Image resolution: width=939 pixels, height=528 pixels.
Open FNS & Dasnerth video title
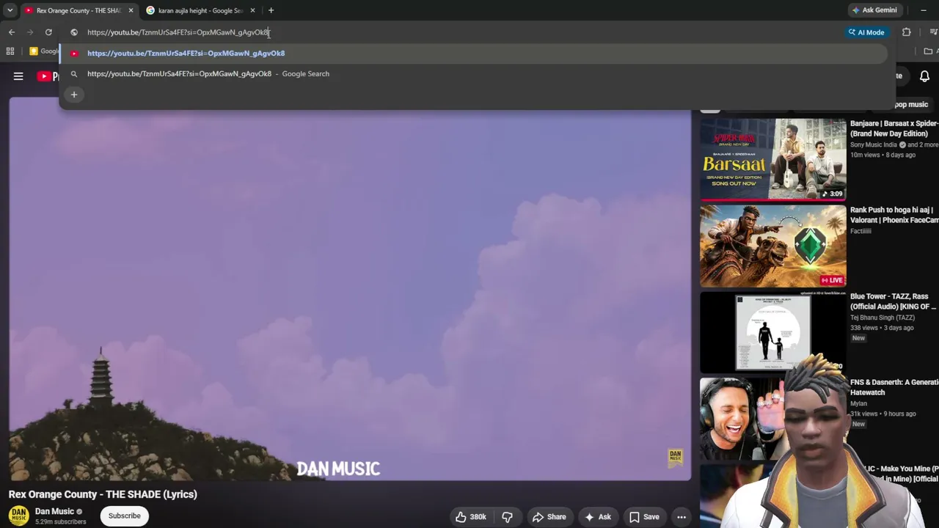(x=894, y=387)
